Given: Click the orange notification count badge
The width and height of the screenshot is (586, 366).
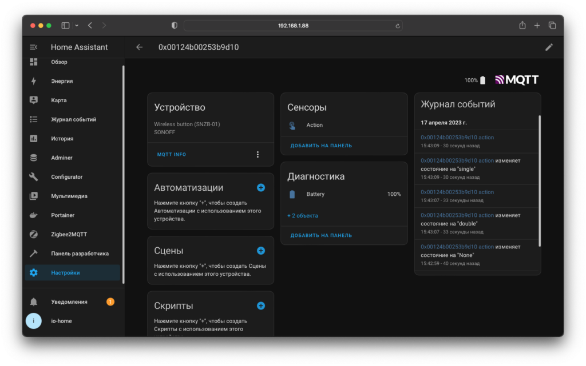Looking at the screenshot, I should [110, 301].
